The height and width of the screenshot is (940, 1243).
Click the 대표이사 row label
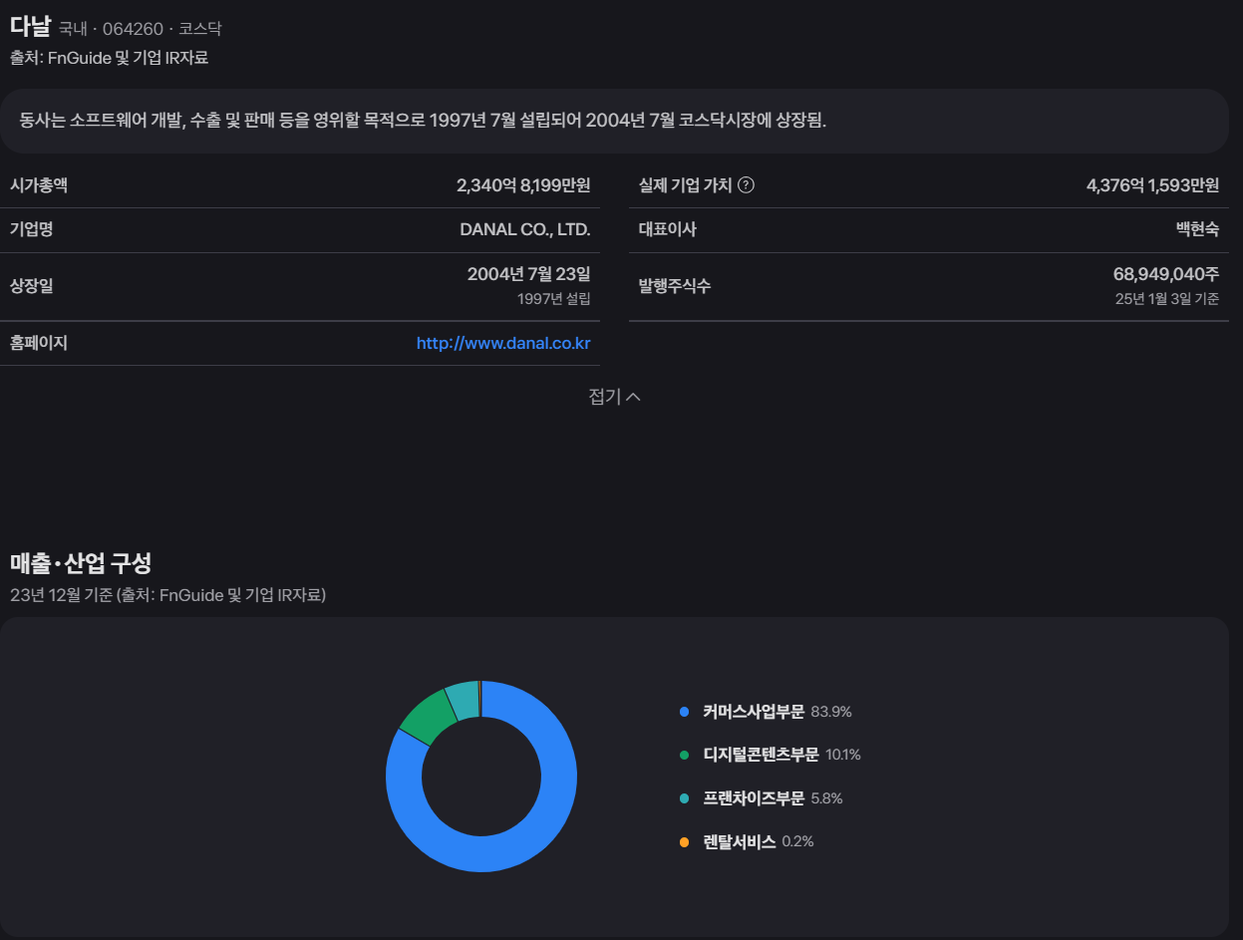pyautogui.click(x=668, y=229)
